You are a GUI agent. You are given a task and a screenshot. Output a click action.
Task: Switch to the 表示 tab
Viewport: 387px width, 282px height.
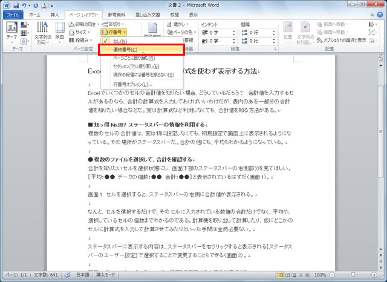pos(193,15)
